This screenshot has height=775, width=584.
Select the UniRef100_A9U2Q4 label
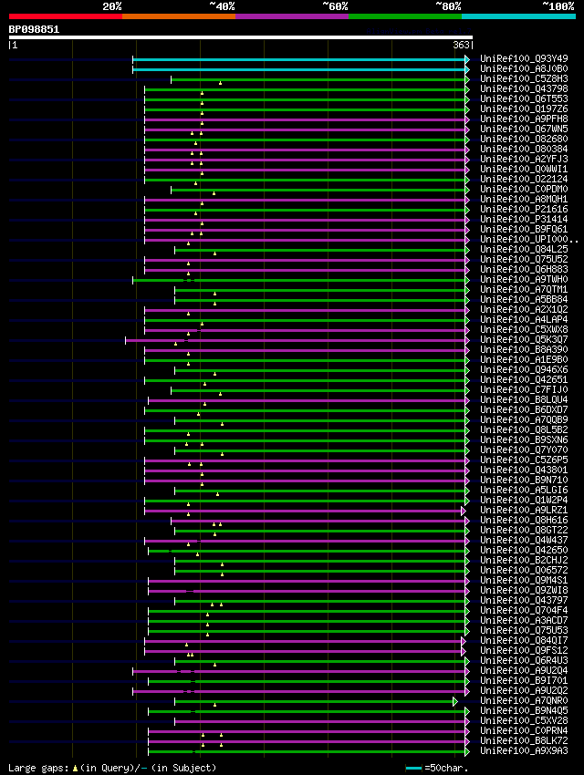point(524,671)
